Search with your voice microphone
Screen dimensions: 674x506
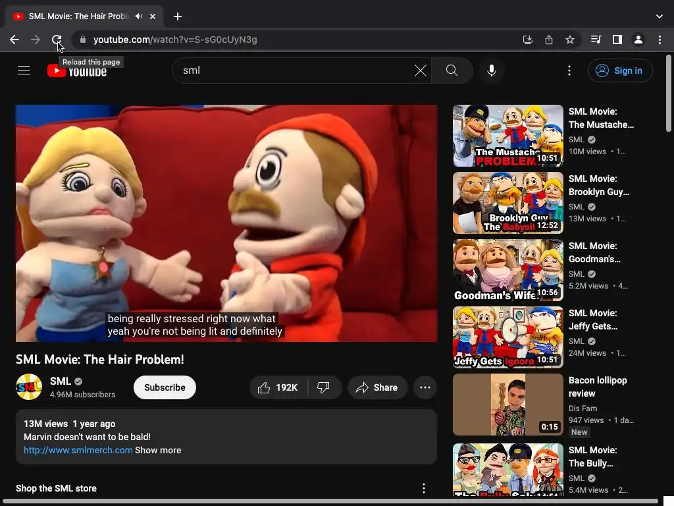tap(491, 70)
